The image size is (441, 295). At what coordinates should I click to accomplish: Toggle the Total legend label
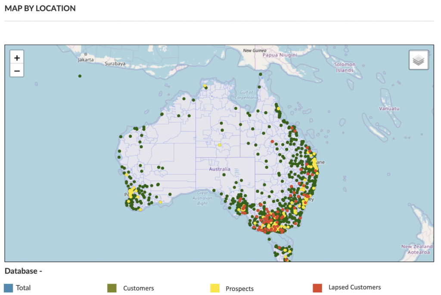pyautogui.click(x=23, y=288)
